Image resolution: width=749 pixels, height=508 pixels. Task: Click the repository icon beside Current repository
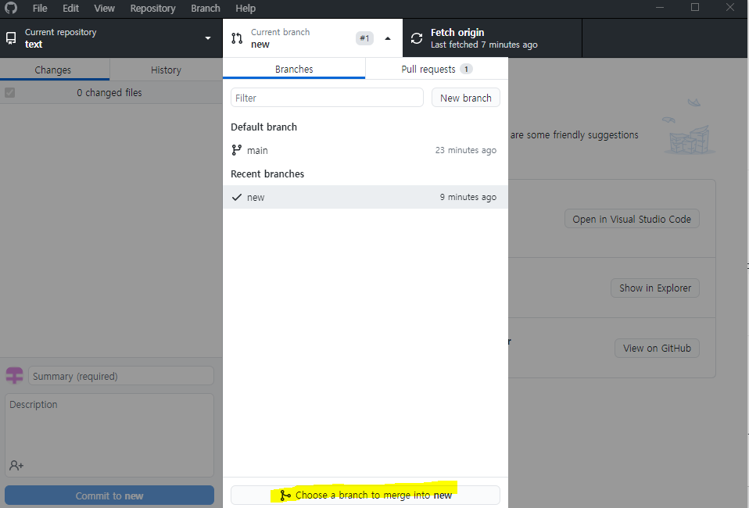pos(11,38)
